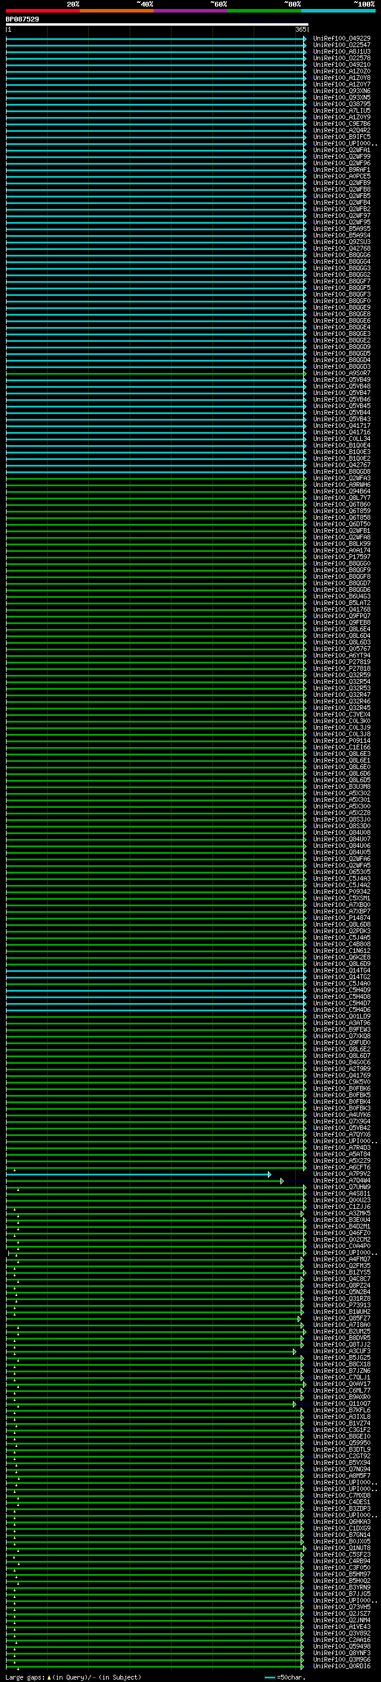Select the UniRef100_A2Q4R2 label

342,131
